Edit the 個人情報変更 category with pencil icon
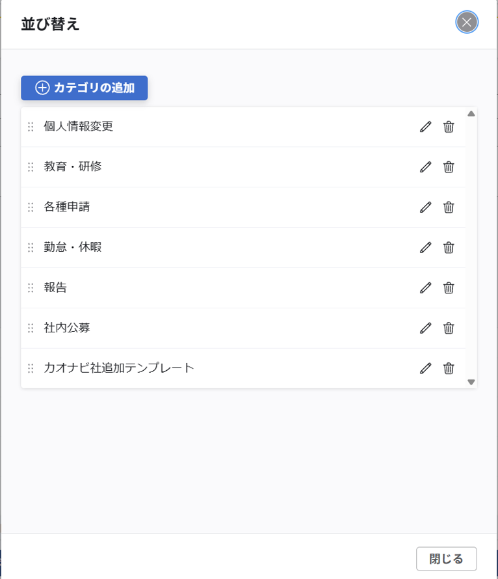 pyautogui.click(x=425, y=127)
